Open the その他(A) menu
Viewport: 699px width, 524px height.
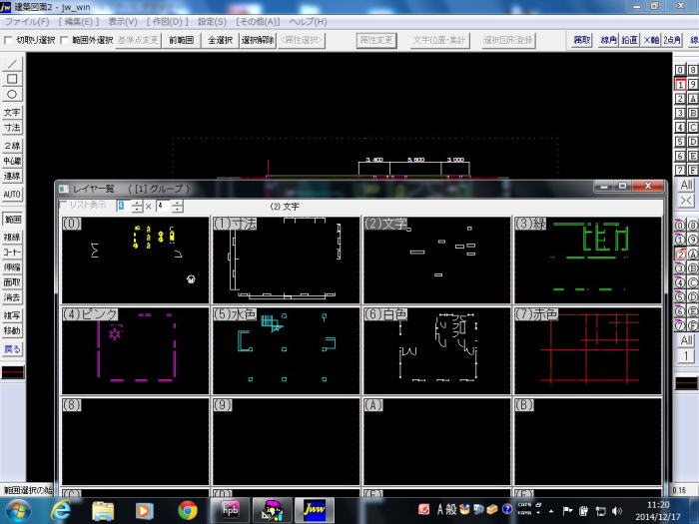pos(258,21)
